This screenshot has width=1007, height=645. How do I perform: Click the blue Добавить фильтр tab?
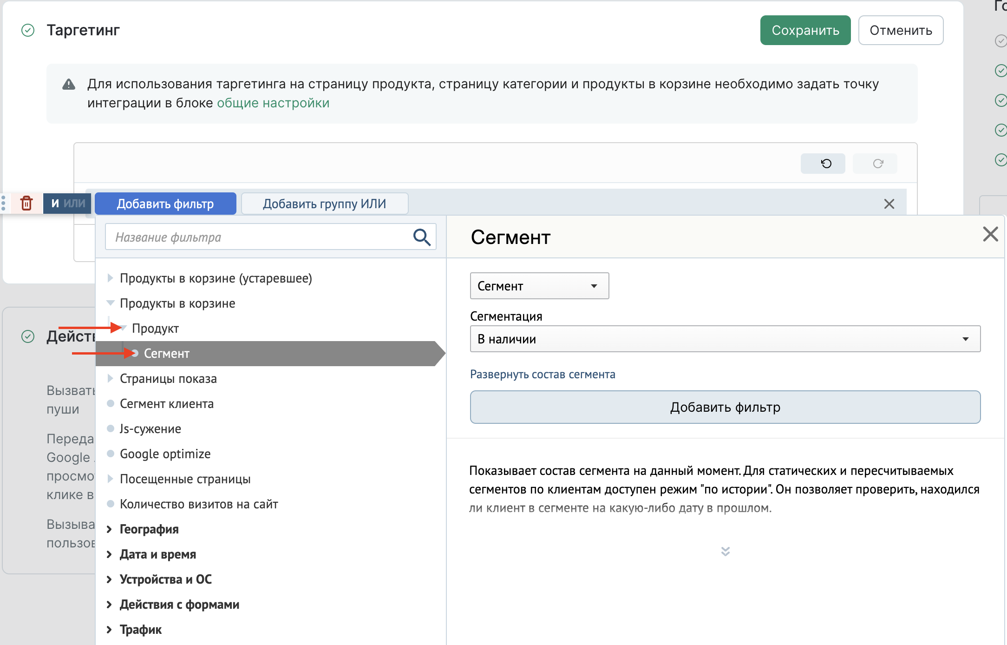[165, 204]
